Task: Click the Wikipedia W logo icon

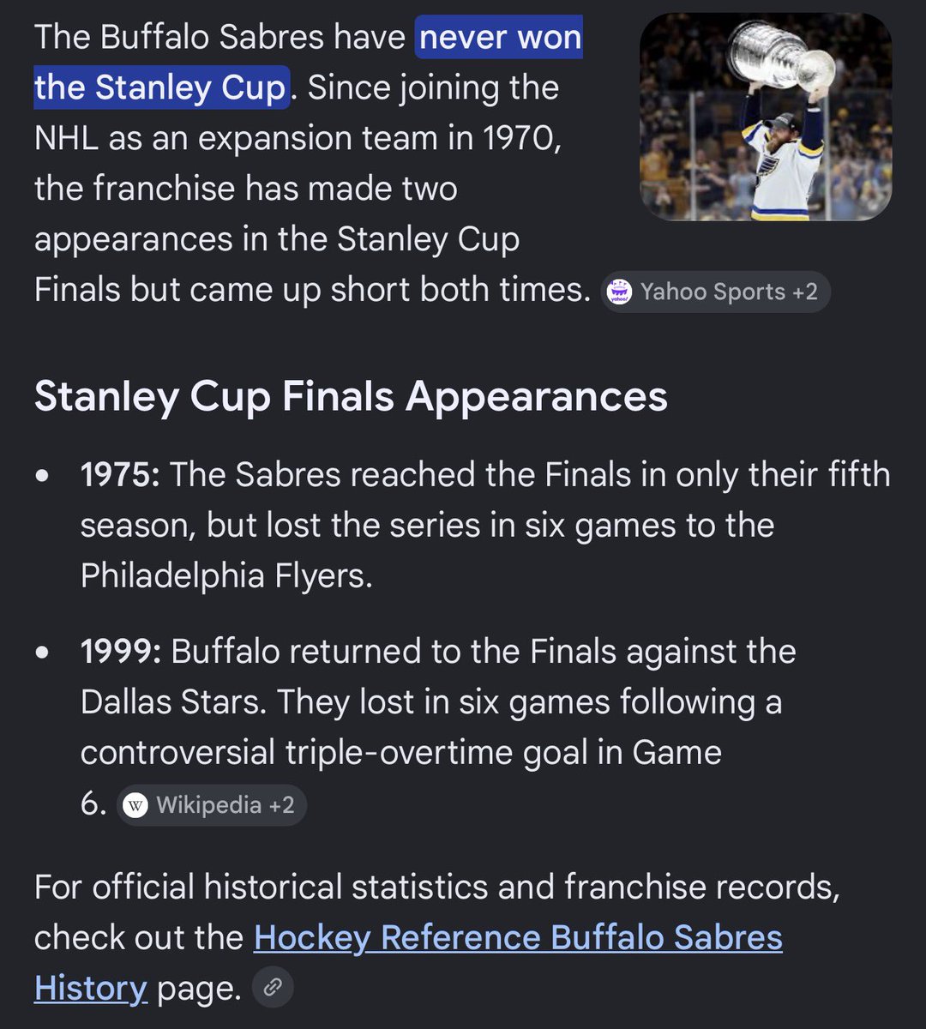Action: pyautogui.click(x=135, y=805)
